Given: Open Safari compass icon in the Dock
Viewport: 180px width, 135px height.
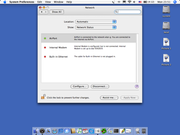Looking at the screenshot, I should tap(54, 131).
